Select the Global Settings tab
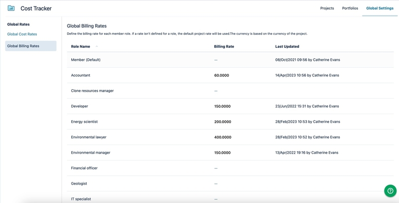Screen dimensions: 399x203 (380, 8)
